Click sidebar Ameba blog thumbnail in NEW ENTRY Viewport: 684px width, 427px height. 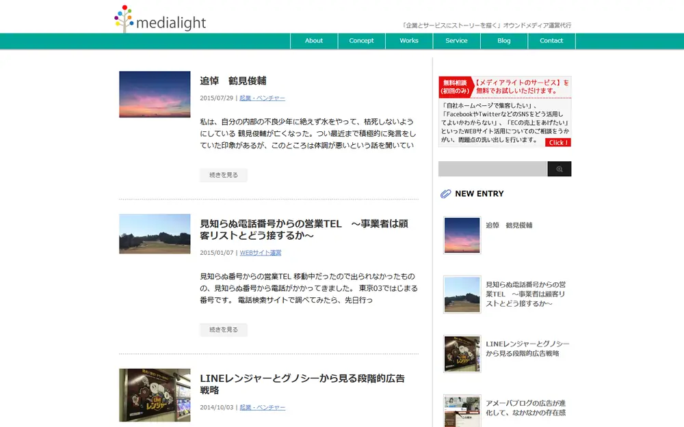[x=462, y=411]
